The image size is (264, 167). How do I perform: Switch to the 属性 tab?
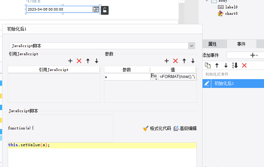coord(212,44)
